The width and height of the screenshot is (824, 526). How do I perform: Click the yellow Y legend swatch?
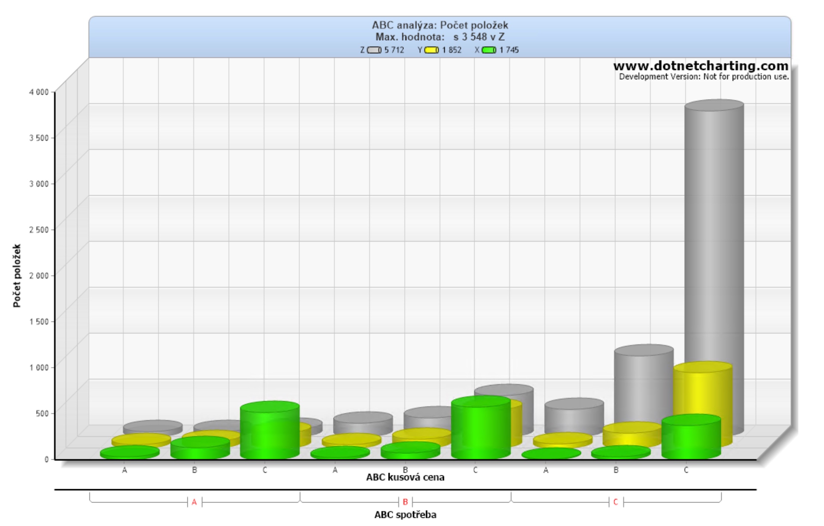coord(432,50)
